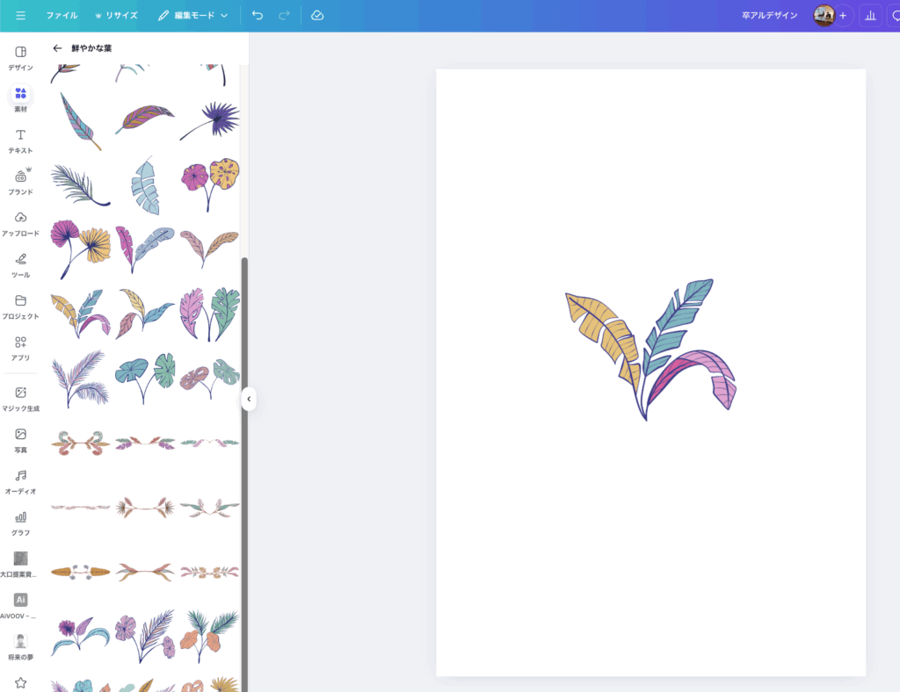
Task: Click the plus button beside the avatar
Action: [x=844, y=16]
